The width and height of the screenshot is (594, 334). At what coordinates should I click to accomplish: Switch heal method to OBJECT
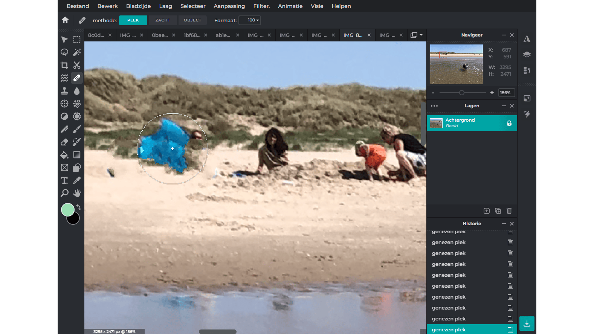[x=192, y=20]
